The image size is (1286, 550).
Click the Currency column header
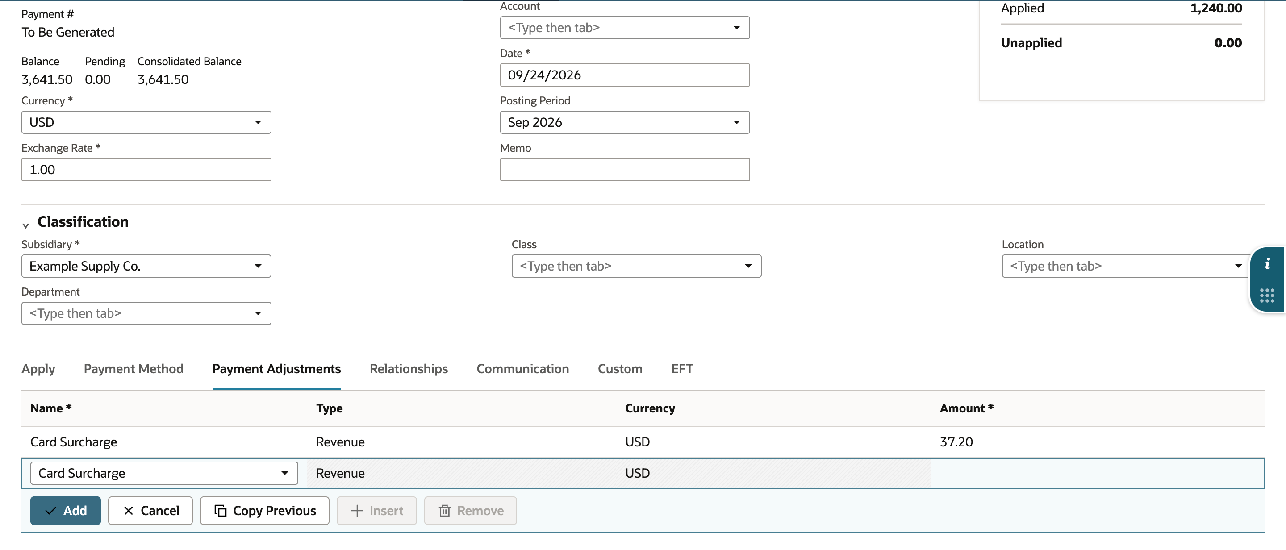(650, 408)
